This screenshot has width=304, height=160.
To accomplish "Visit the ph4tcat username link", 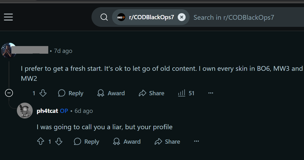I will pyautogui.click(x=47, y=111).
